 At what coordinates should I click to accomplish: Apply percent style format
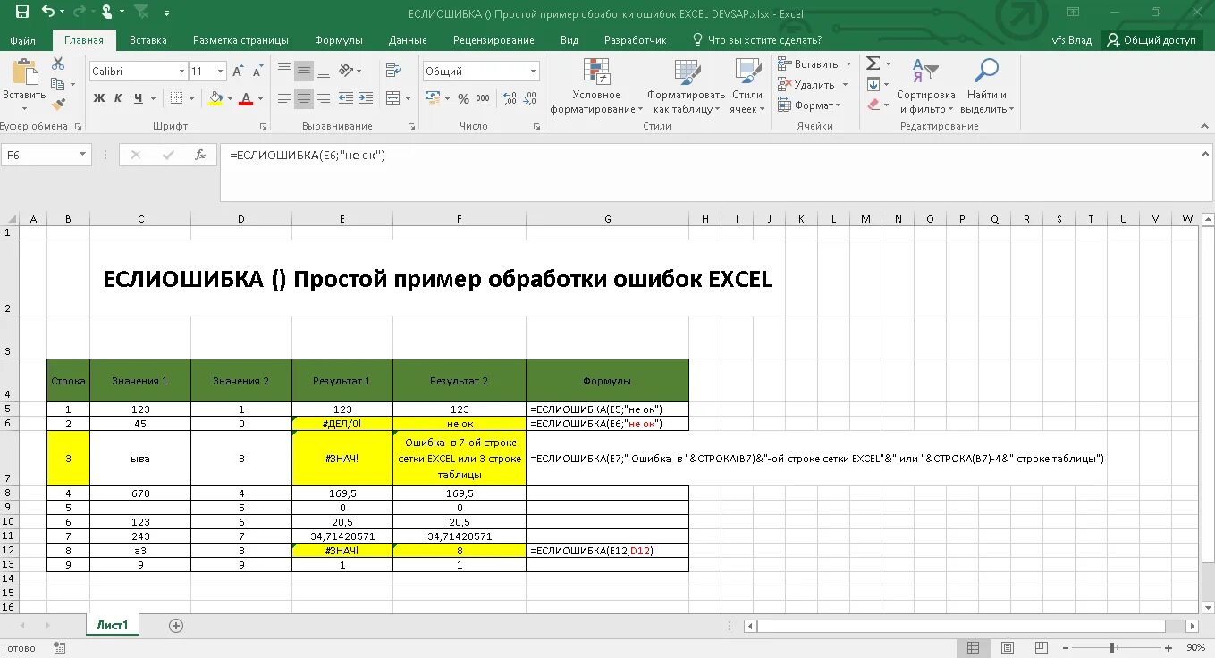(x=463, y=98)
